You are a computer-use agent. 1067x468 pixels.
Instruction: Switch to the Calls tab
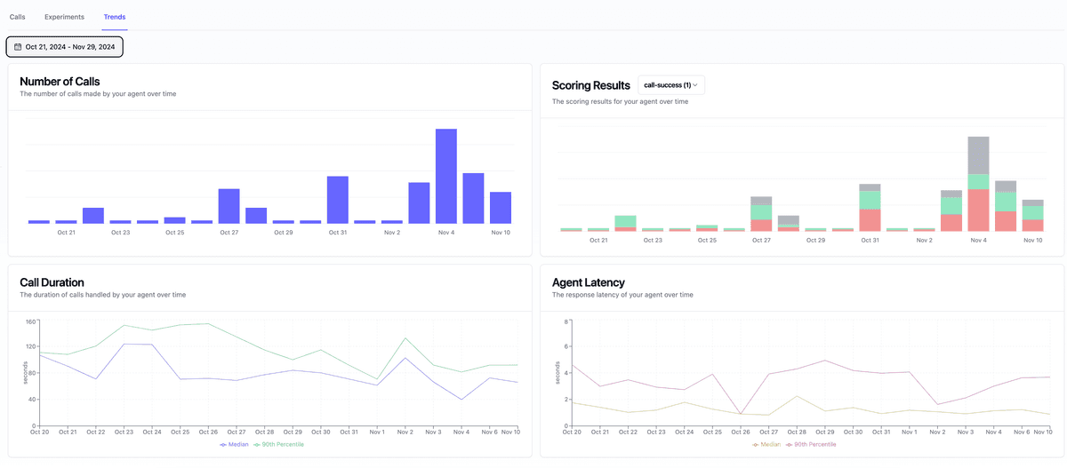[18, 17]
